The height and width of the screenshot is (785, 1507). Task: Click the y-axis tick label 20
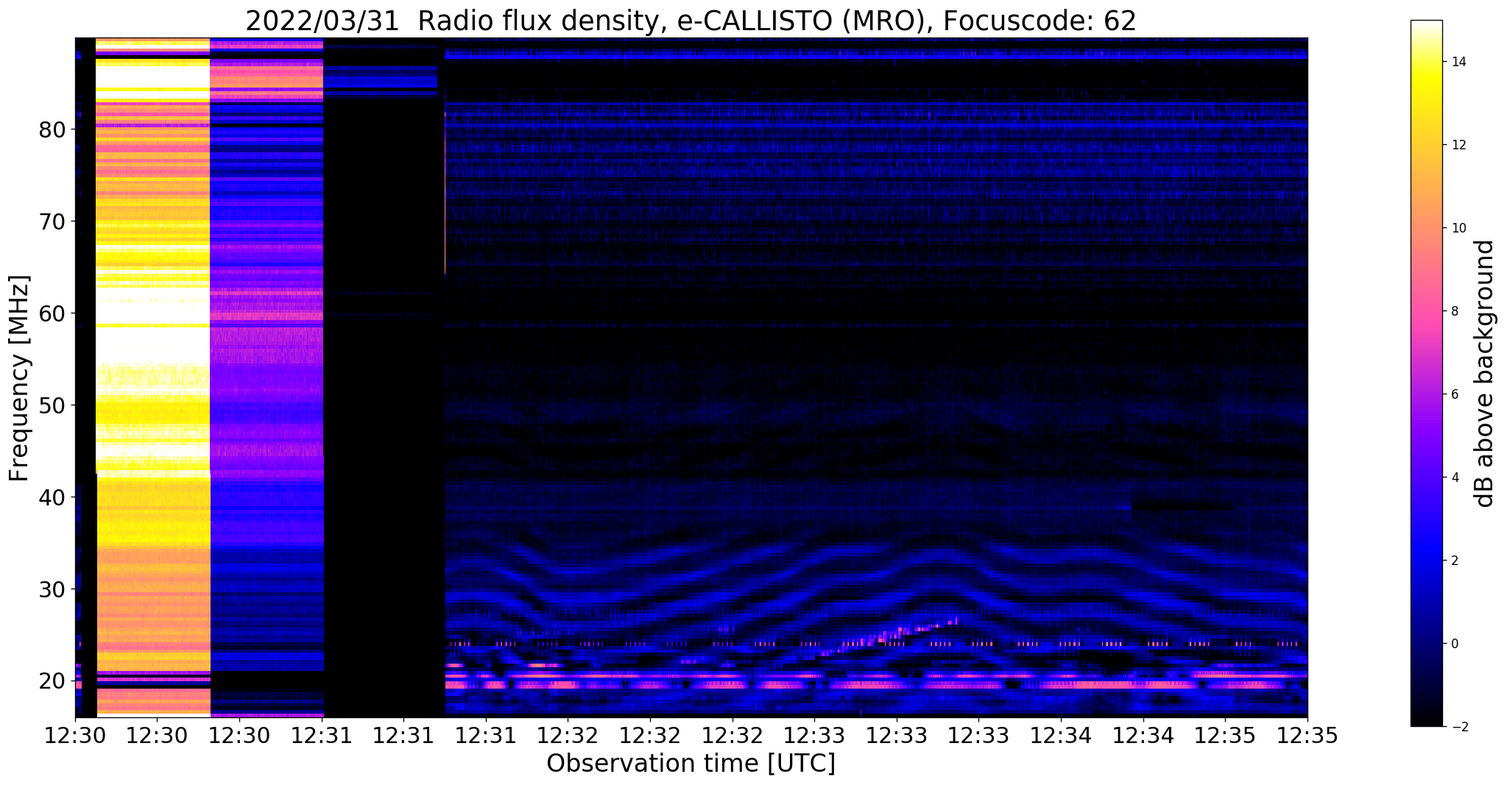pyautogui.click(x=53, y=681)
